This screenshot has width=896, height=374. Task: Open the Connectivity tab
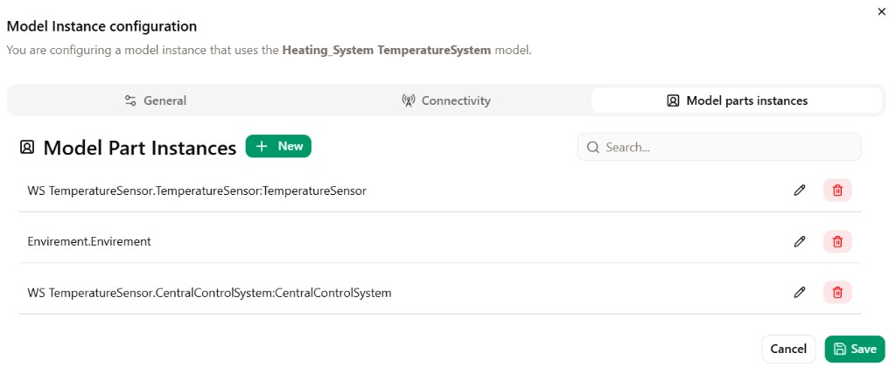(445, 100)
